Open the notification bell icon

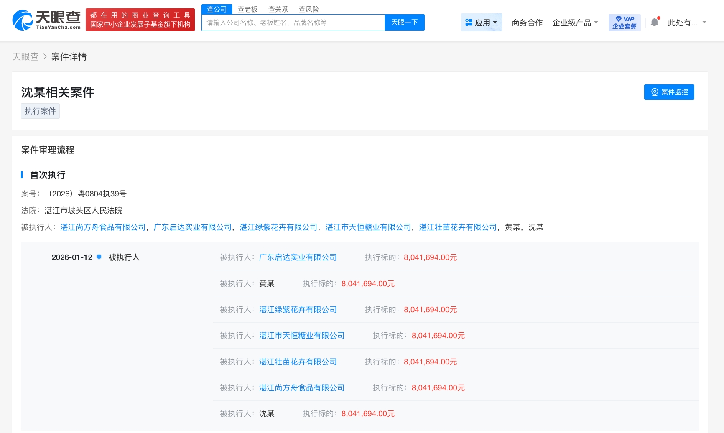(x=654, y=22)
